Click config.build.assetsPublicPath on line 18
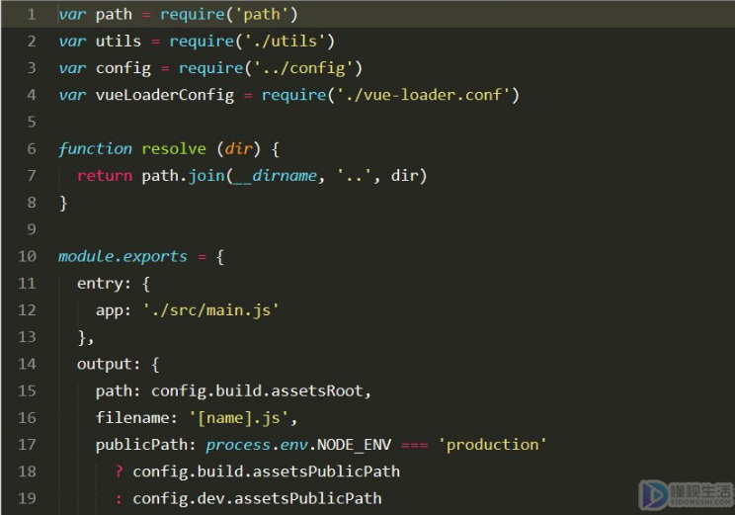Viewport: 735px width, 515px height. point(267,472)
